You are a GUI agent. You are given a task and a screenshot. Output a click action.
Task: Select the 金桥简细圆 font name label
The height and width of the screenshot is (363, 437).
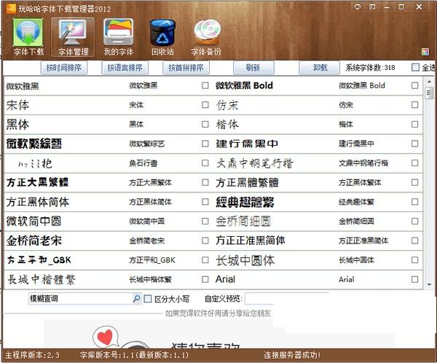[x=356, y=222]
